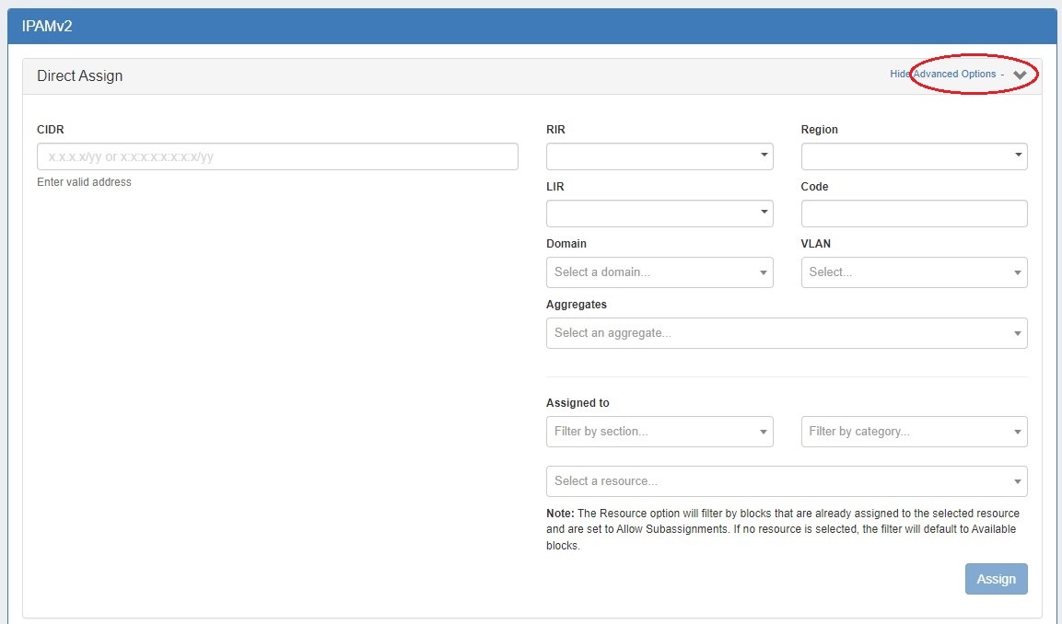The image size is (1062, 624).
Task: Click inside the Code text field
Action: [x=914, y=214]
